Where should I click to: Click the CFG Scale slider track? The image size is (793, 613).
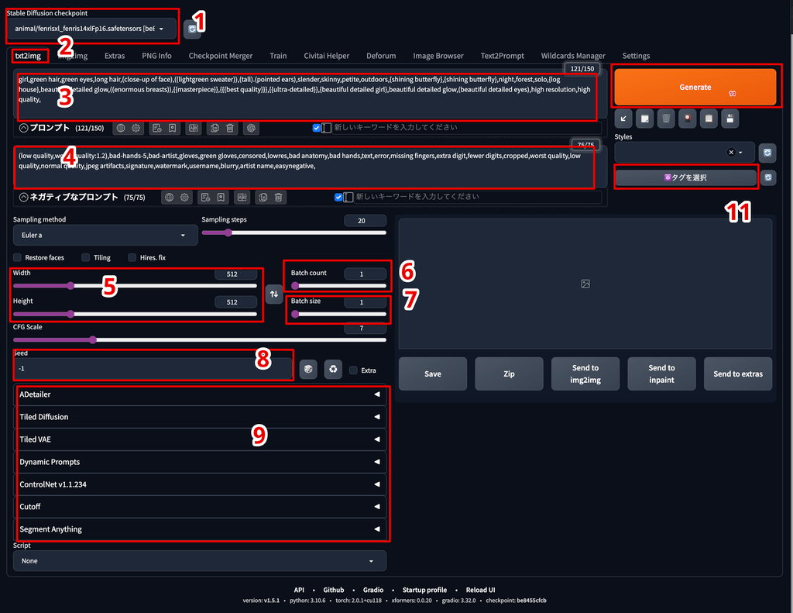[200, 339]
